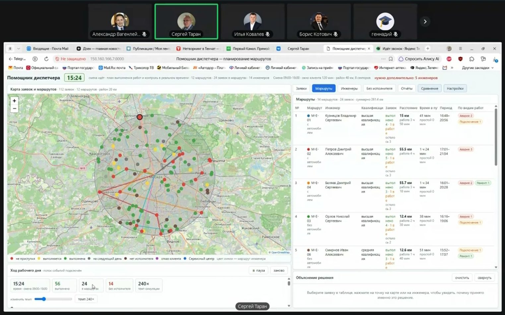Open the browser hamburger menu
Screen dimensions: 505x315
[460, 48]
